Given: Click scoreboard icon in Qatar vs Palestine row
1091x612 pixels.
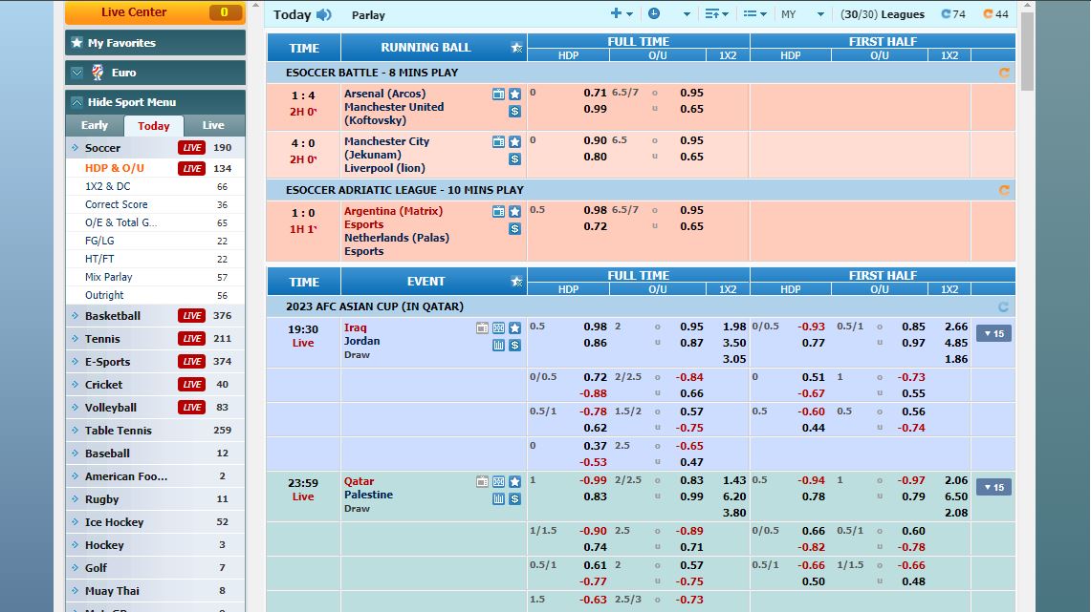Looking at the screenshot, I should 498,482.
